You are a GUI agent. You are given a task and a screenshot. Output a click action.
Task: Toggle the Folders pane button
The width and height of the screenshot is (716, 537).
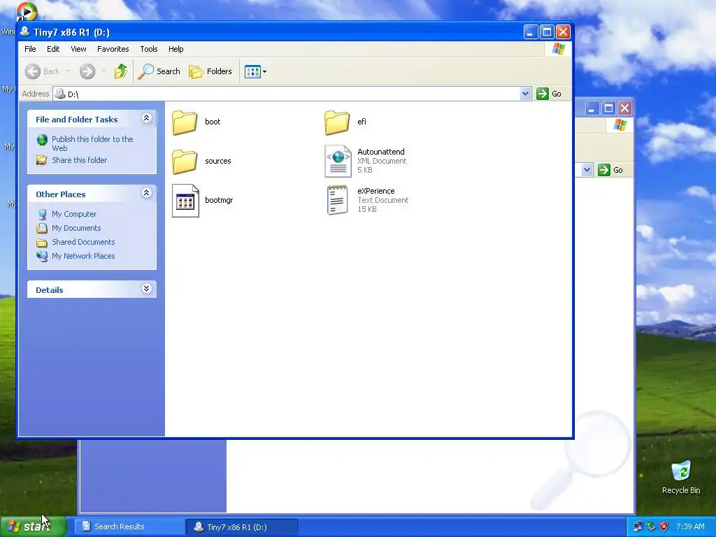click(210, 71)
